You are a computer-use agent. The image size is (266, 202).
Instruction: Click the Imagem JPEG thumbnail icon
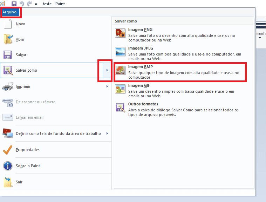(x=120, y=52)
